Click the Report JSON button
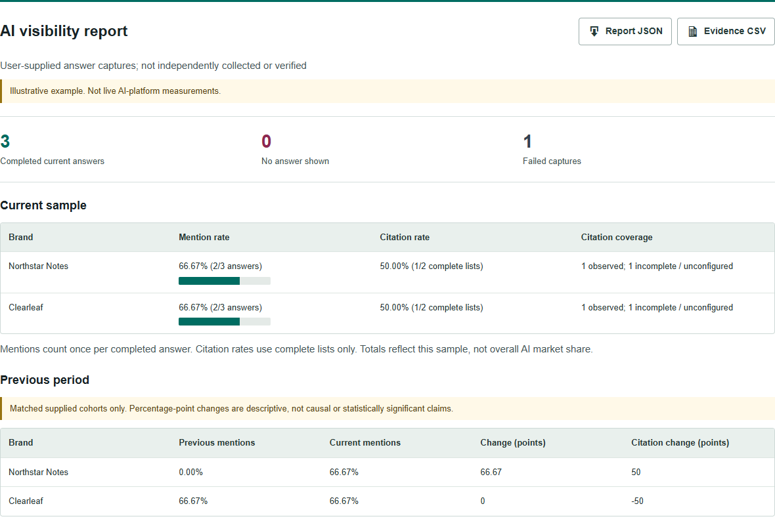The width and height of the screenshot is (775, 525). 625,31
